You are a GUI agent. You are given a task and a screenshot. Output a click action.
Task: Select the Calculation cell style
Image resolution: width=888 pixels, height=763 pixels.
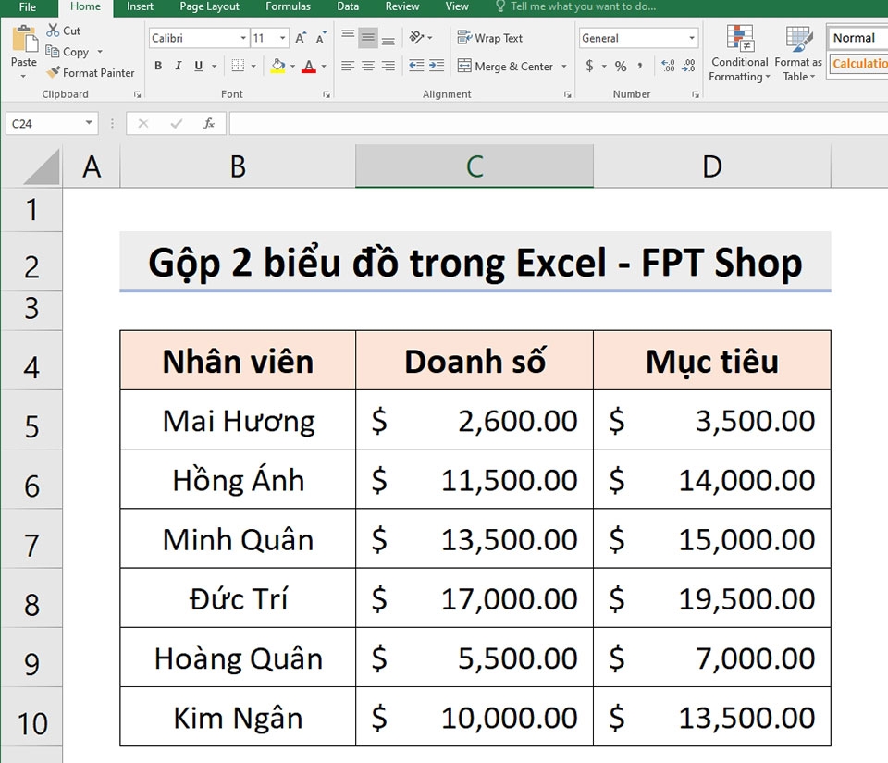click(x=857, y=64)
